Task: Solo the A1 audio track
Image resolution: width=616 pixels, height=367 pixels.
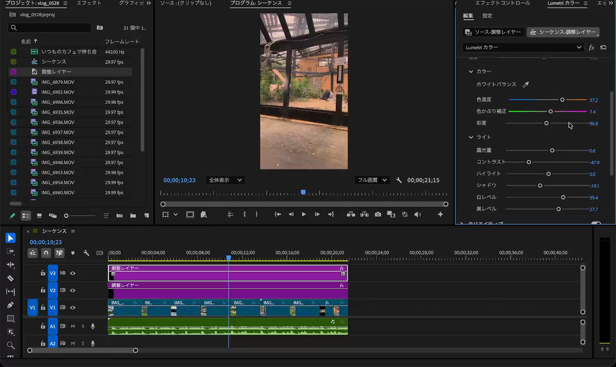Action: click(x=83, y=326)
